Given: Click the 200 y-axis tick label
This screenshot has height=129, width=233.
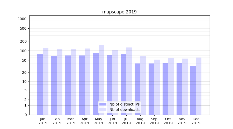Looking at the screenshot, I should click(23, 41).
